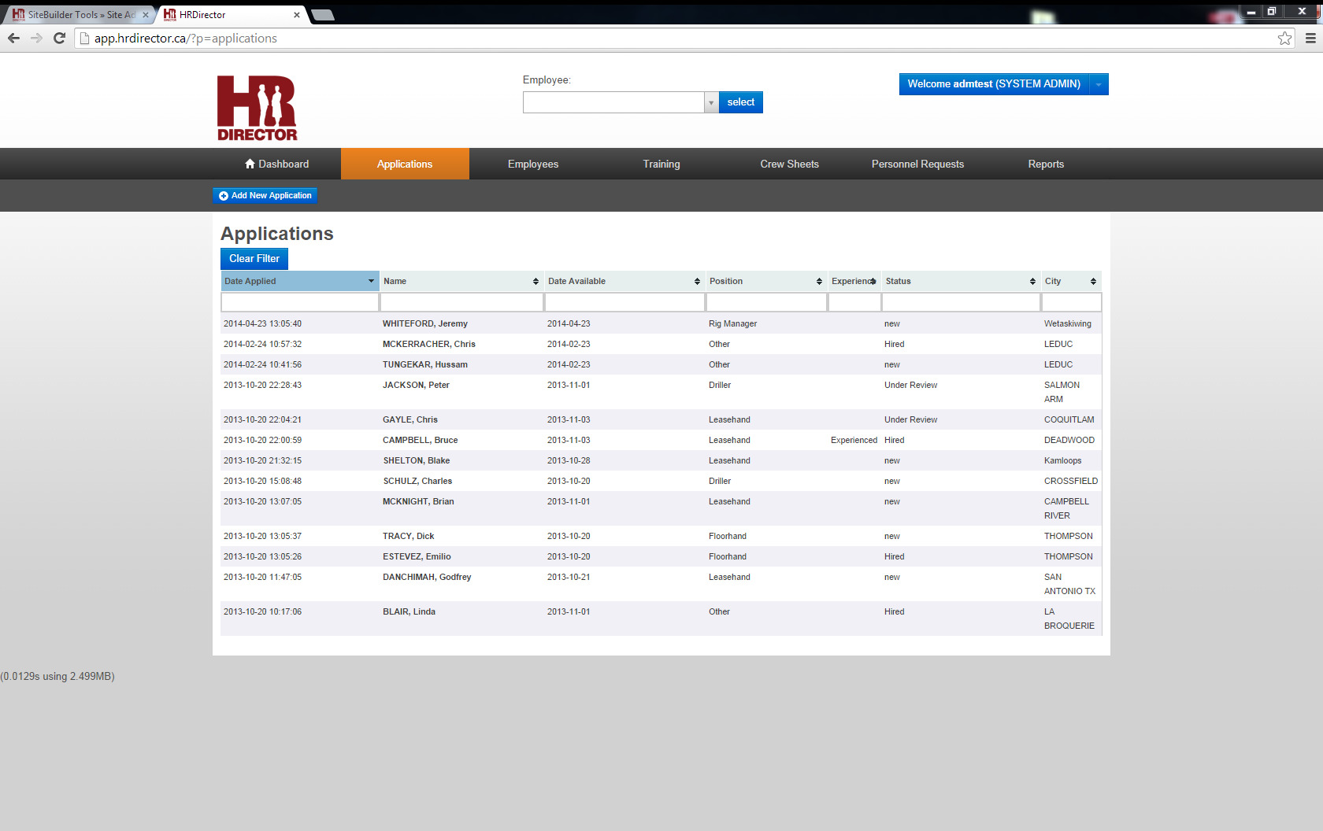Click the address bar URL
This screenshot has width=1323, height=831.
click(x=185, y=38)
